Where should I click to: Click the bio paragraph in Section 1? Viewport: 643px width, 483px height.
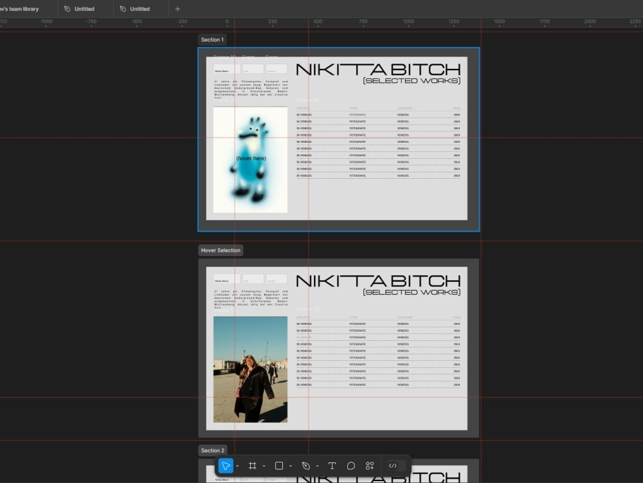pyautogui.click(x=251, y=89)
